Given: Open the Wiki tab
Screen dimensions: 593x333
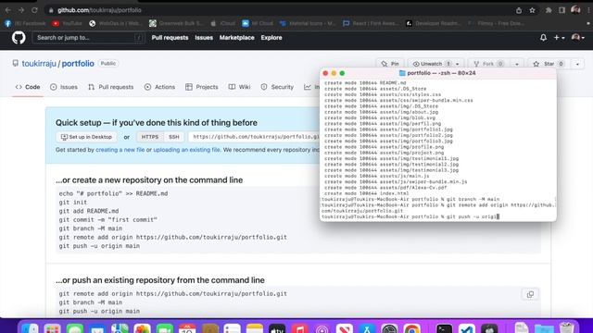Looking at the screenshot, I should [239, 87].
